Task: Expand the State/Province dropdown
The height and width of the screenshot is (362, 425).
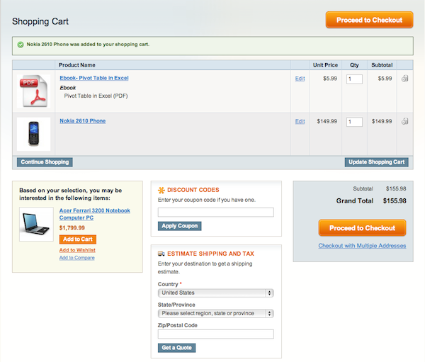Action: pos(216,313)
